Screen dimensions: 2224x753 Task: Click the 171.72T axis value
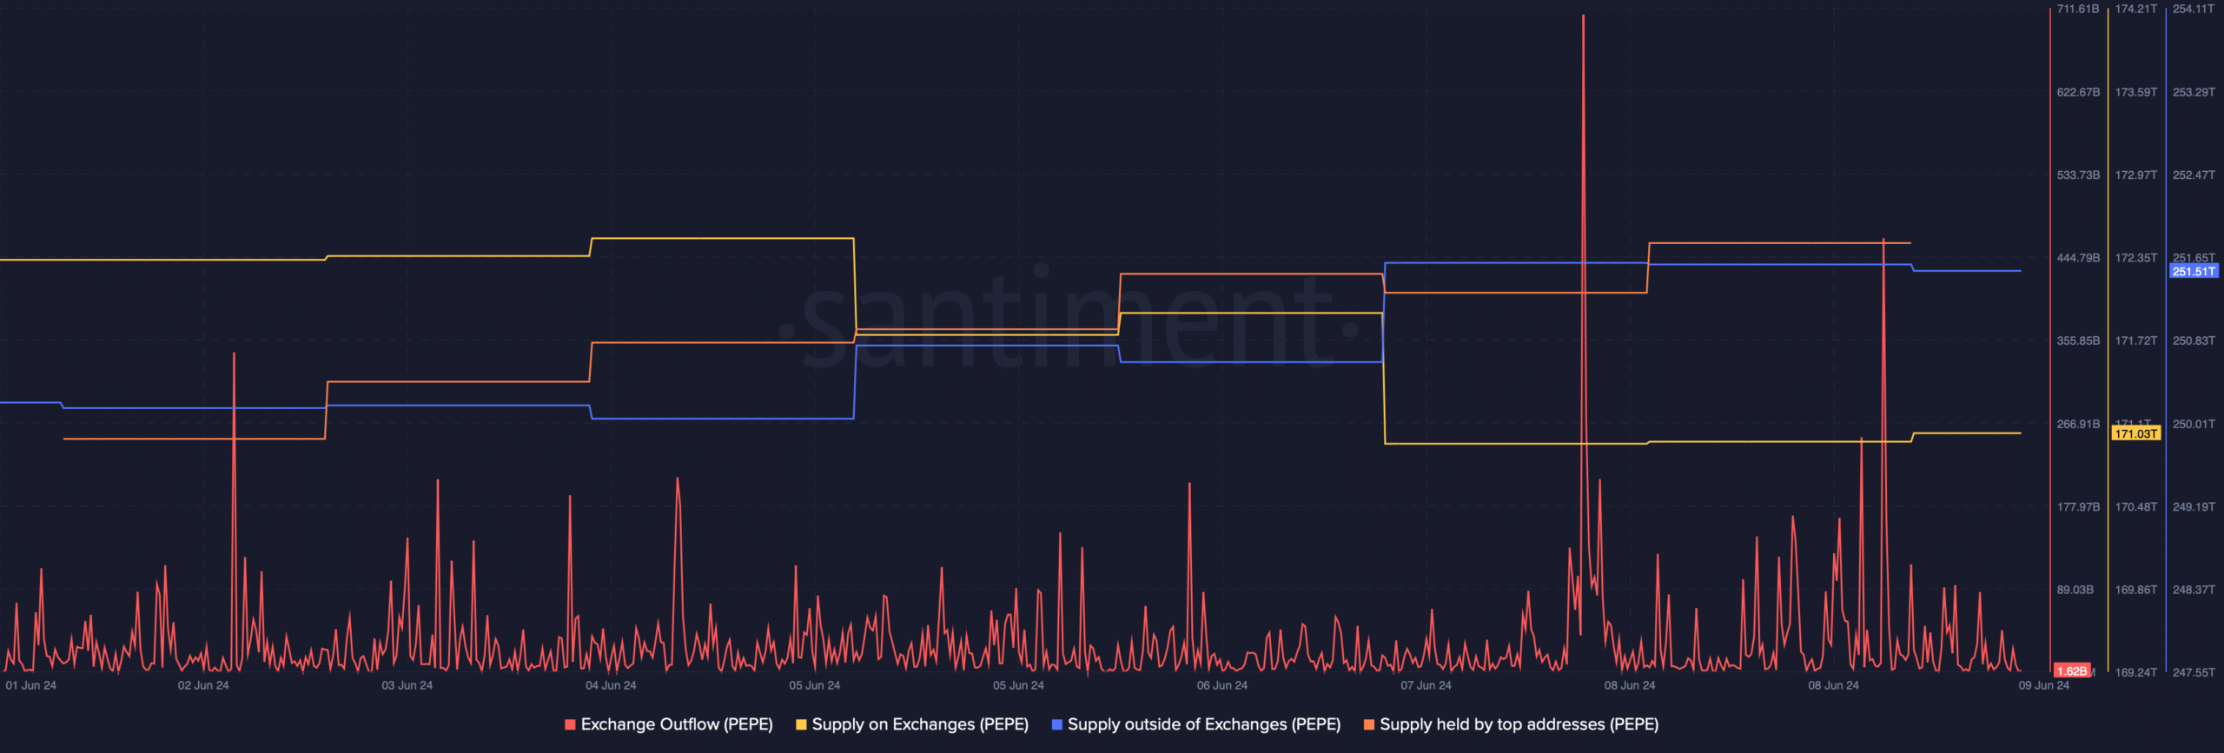(x=2136, y=340)
